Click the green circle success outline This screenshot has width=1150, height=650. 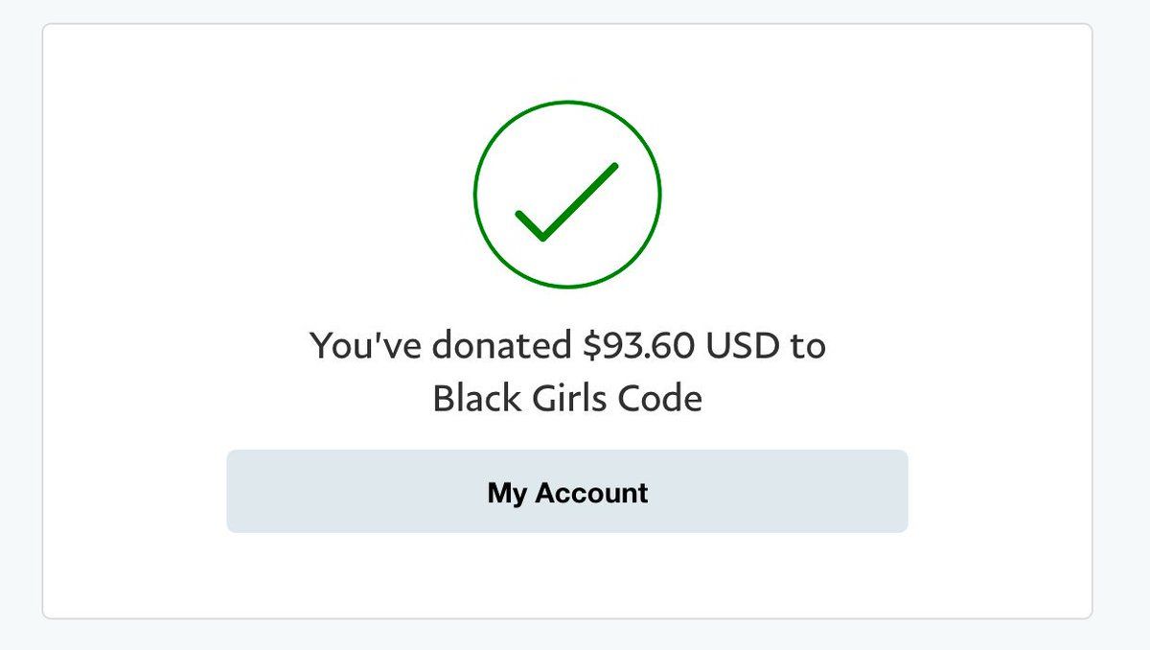(567, 103)
